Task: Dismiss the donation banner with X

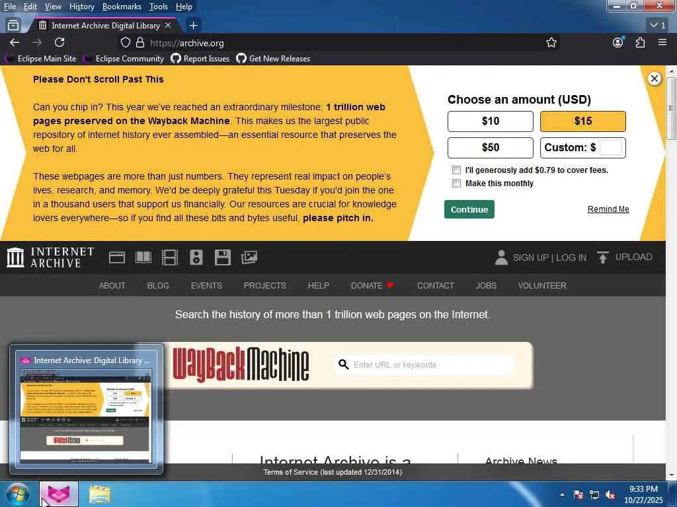Action: click(655, 79)
